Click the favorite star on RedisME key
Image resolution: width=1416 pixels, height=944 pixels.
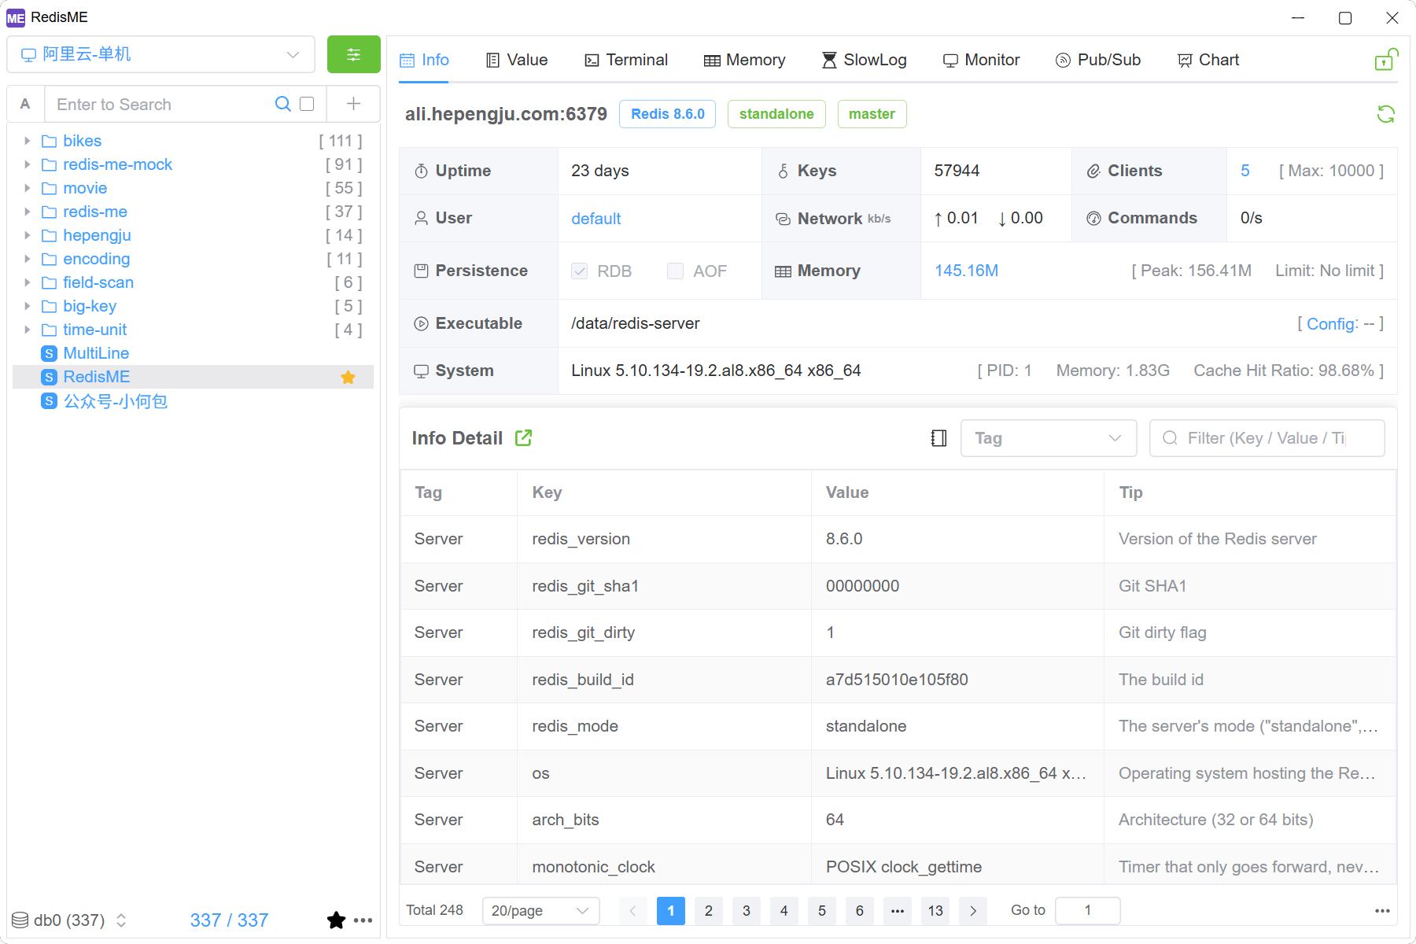tap(348, 378)
